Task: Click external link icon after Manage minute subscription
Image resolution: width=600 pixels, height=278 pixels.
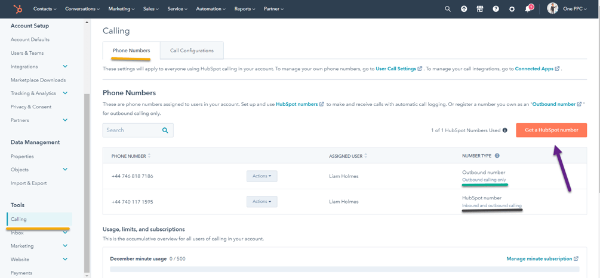Action: [576, 258]
